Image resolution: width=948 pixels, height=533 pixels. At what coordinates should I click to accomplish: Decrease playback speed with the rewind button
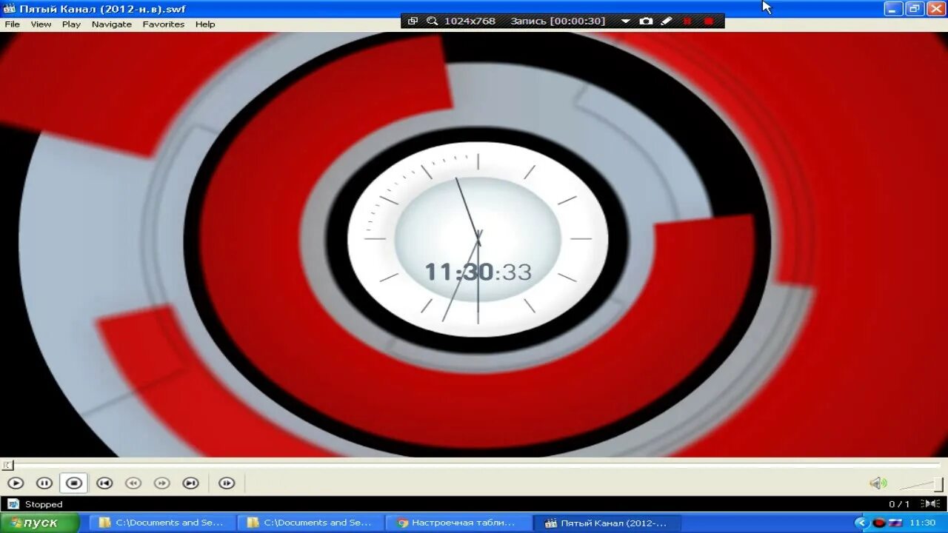pos(133,483)
